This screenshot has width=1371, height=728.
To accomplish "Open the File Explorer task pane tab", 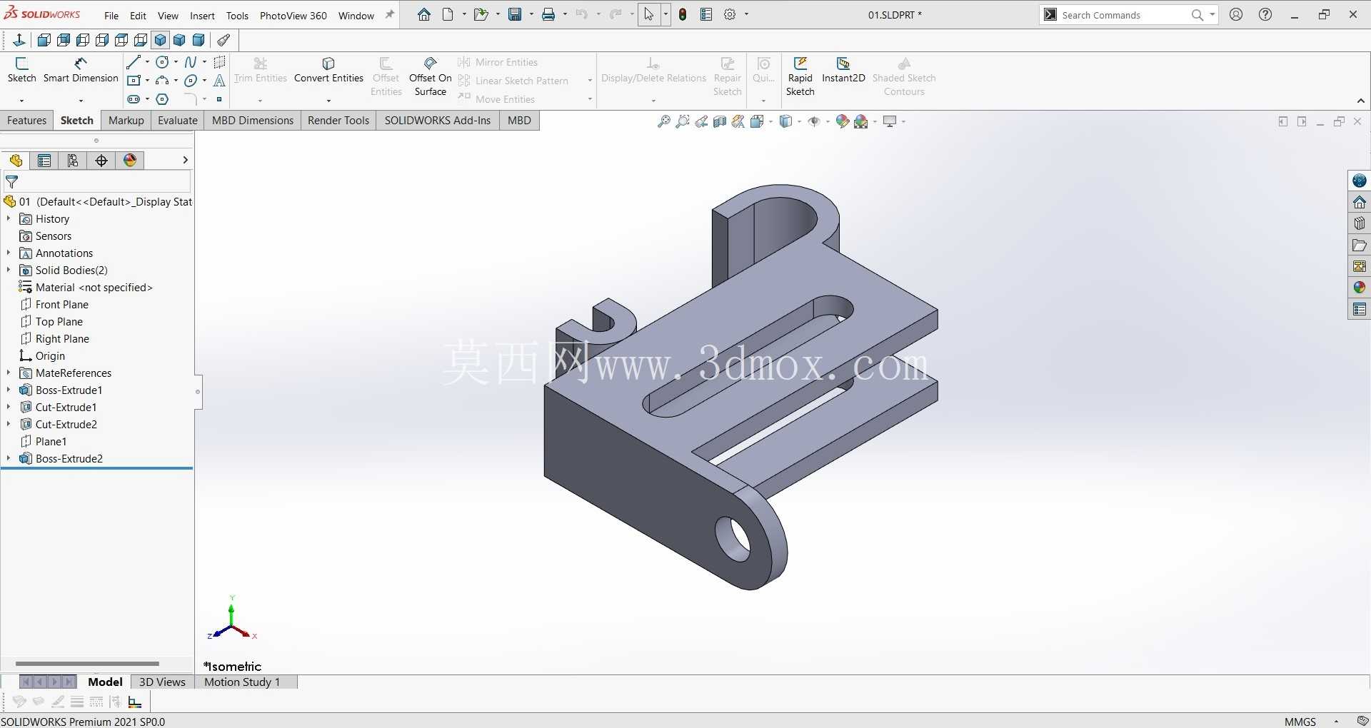I will coord(1359,245).
